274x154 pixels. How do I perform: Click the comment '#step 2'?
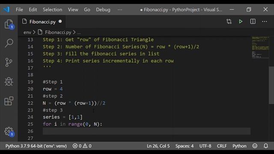[53, 96]
